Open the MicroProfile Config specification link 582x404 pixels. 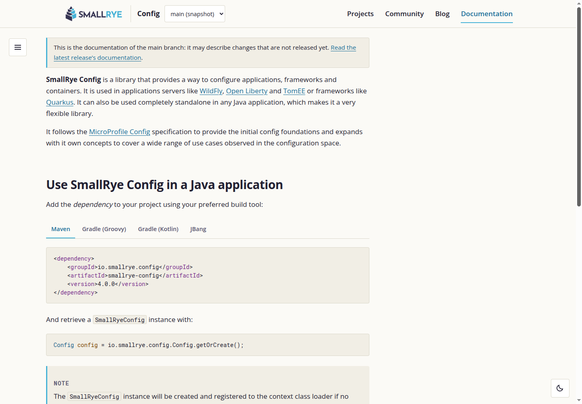click(x=120, y=132)
